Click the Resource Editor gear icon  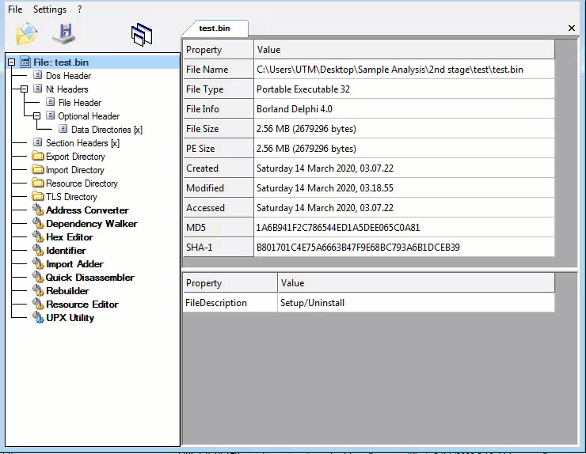tap(38, 304)
